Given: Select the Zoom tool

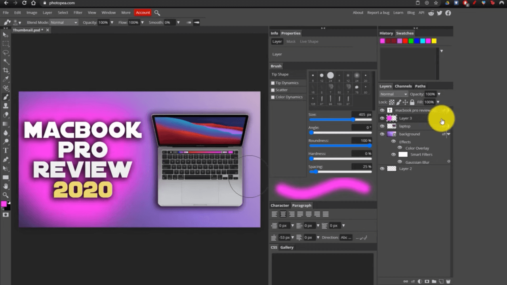Looking at the screenshot, I should coord(6,195).
